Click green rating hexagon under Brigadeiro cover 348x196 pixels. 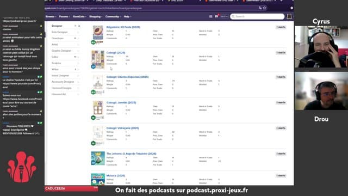(x=94, y=42)
